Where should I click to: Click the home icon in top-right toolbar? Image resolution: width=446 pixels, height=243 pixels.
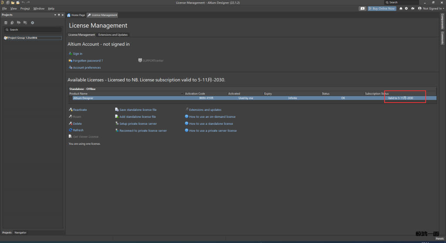click(x=401, y=8)
